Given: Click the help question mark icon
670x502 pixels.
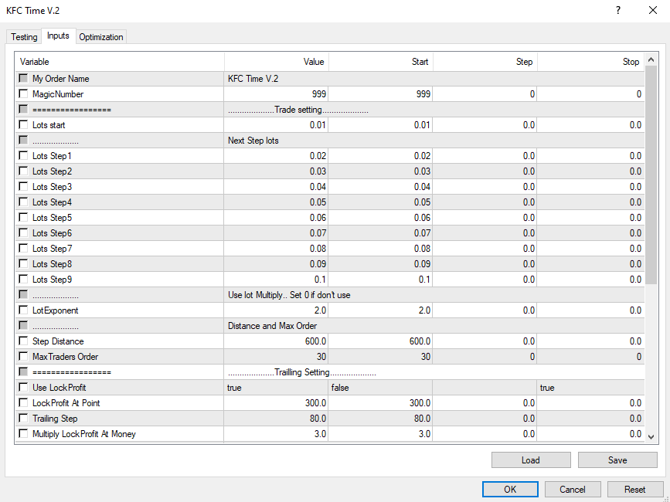Looking at the screenshot, I should [x=618, y=10].
